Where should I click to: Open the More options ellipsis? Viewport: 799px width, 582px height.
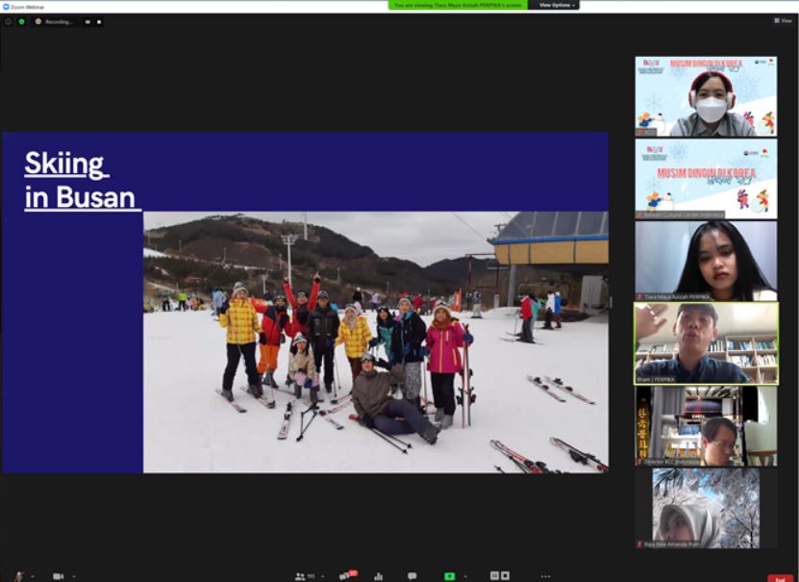(x=545, y=576)
